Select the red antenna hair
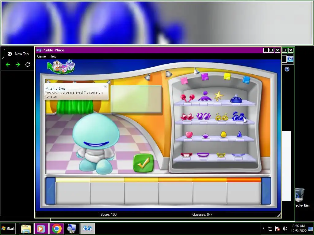The width and height of the screenshot is (314, 235). pos(187,98)
